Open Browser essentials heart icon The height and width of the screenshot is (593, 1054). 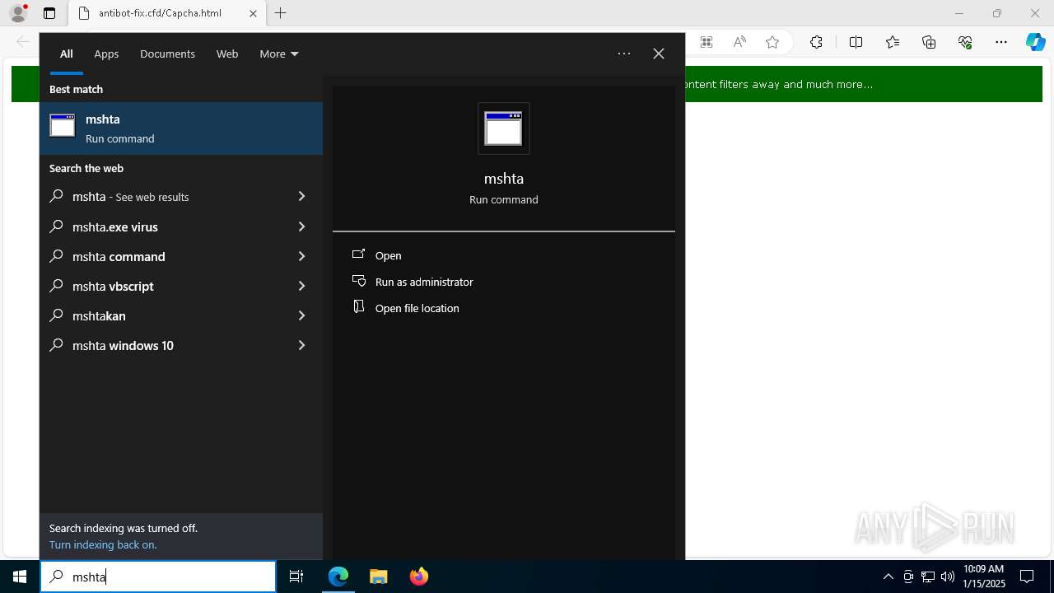click(965, 42)
